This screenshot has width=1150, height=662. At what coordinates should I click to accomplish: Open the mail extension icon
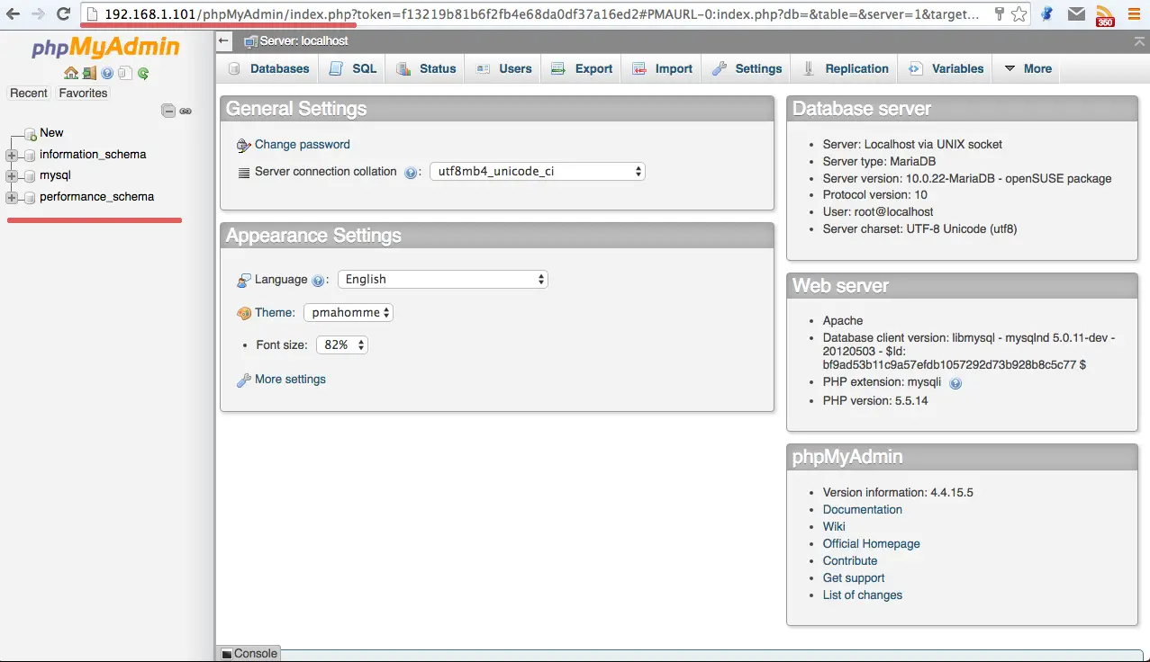1076,14
